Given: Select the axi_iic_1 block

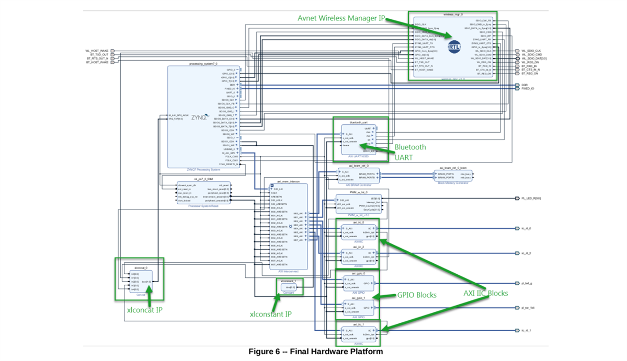Looking at the screenshot, I should (359, 334).
